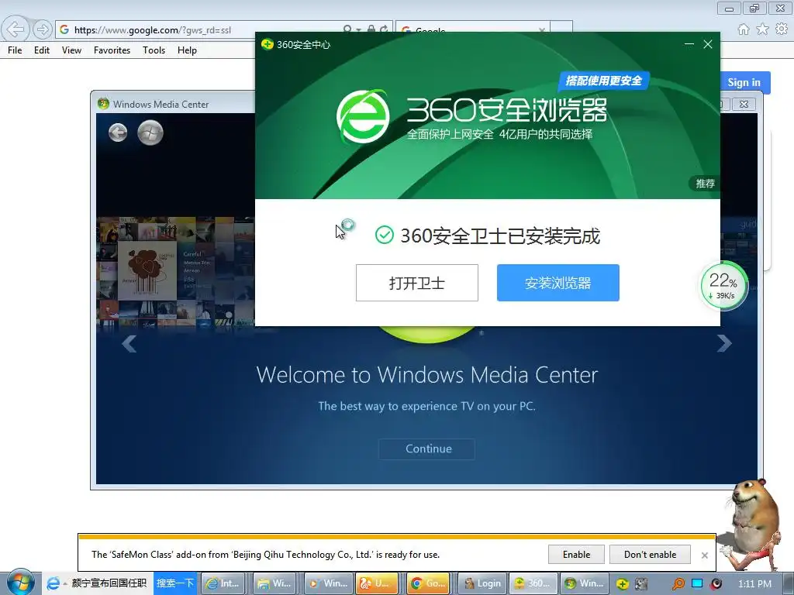Click Don't enable for add-on
This screenshot has width=794, height=595.
tap(650, 555)
